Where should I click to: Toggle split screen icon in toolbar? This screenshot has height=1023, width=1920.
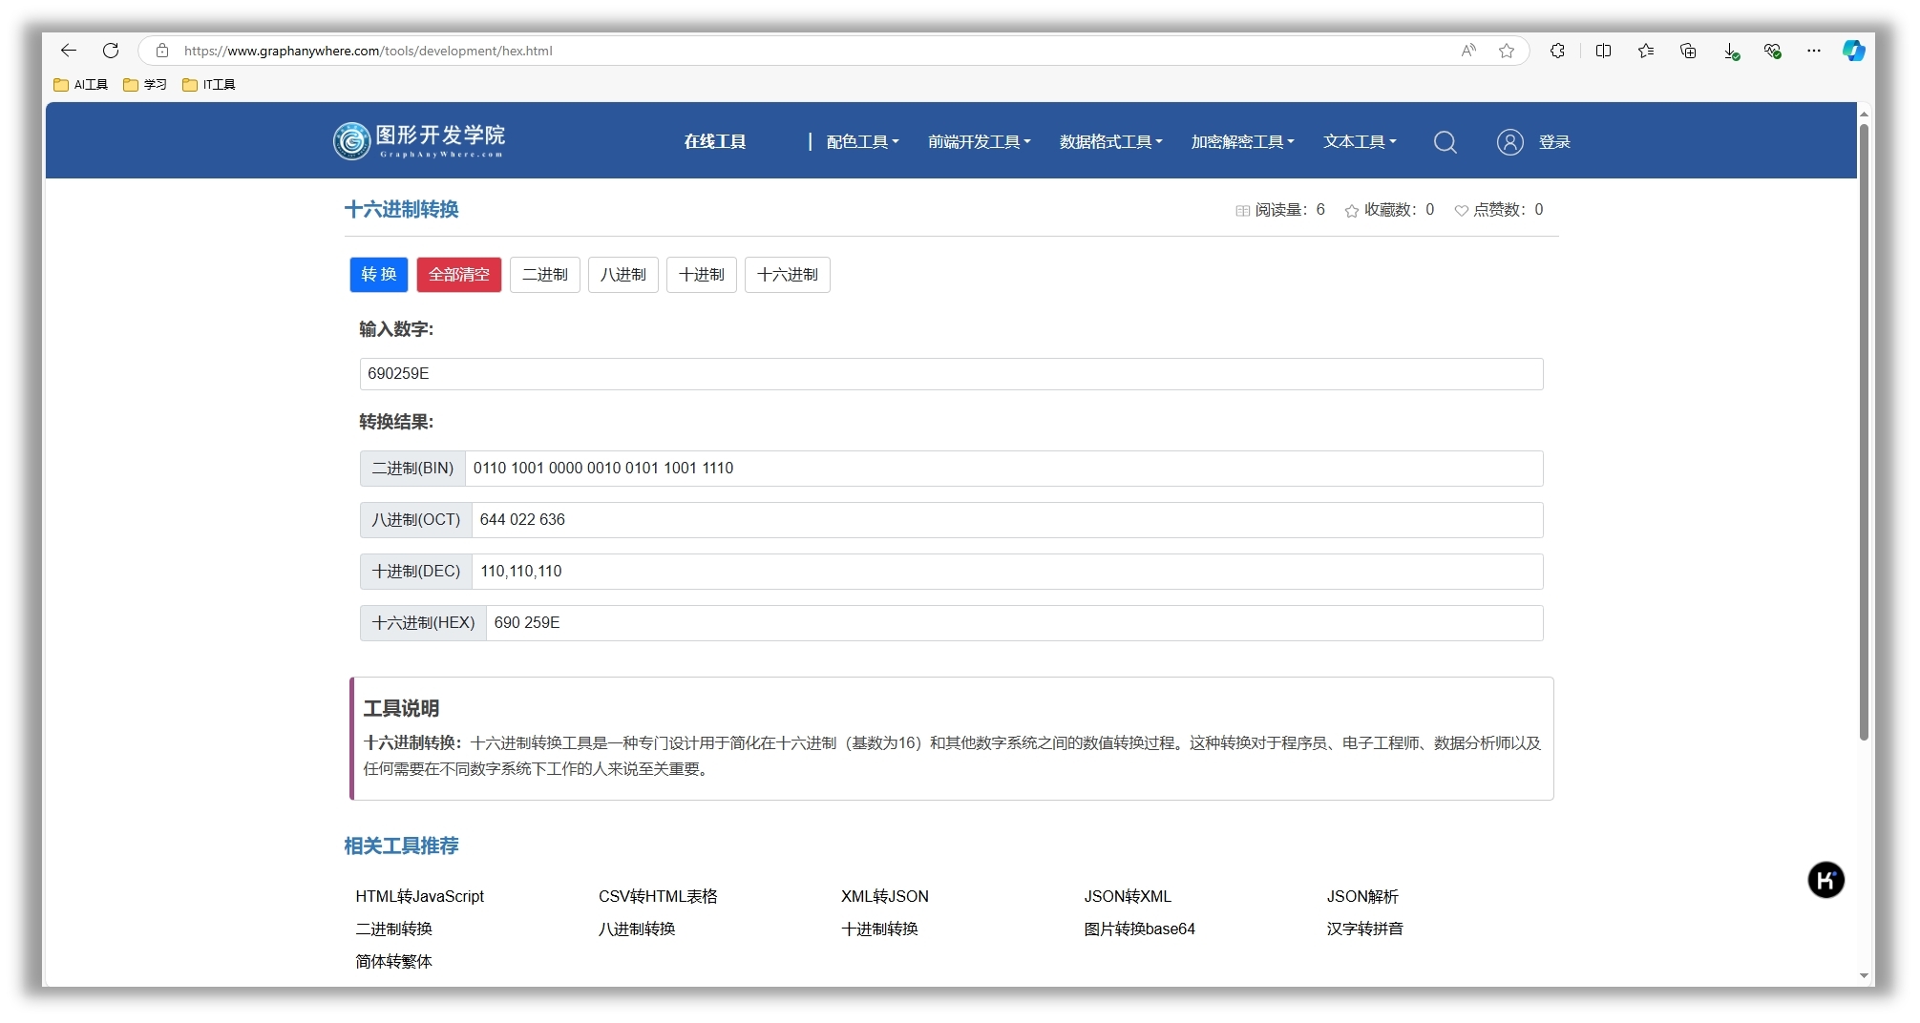[1603, 51]
